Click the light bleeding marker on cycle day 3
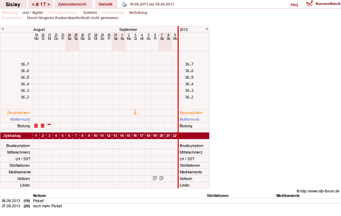Viewport: 341px width, 216px height. tap(49, 124)
